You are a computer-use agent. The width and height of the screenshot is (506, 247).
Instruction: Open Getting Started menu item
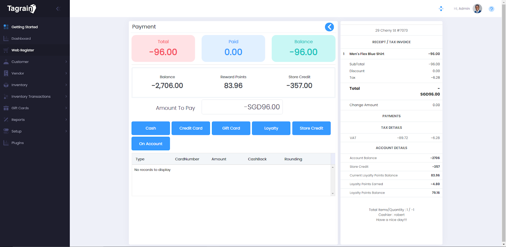pos(35,27)
